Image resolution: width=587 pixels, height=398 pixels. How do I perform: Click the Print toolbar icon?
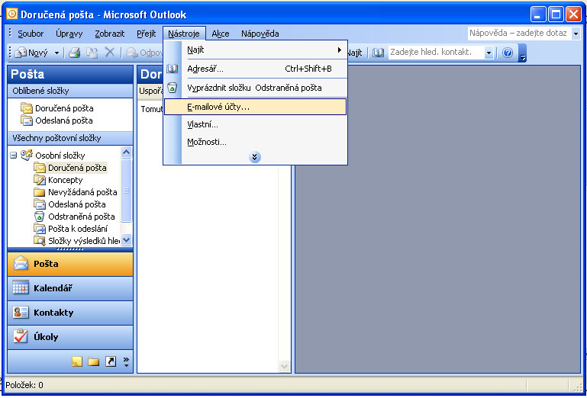coord(74,53)
